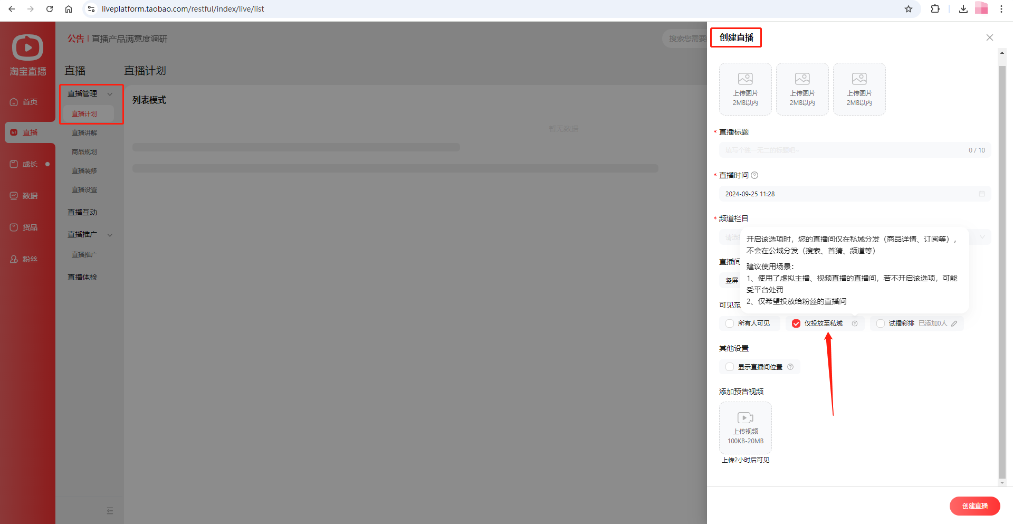1013x524 pixels.
Task: Click the 直播时间 date field
Action: [855, 194]
